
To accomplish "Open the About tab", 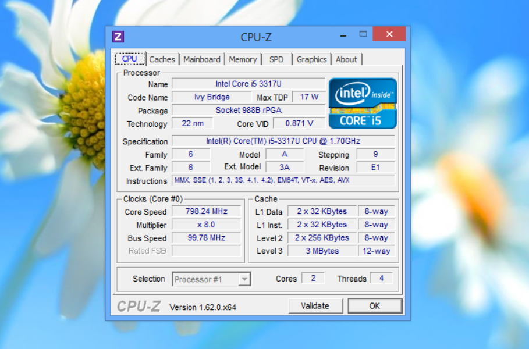I will point(346,59).
